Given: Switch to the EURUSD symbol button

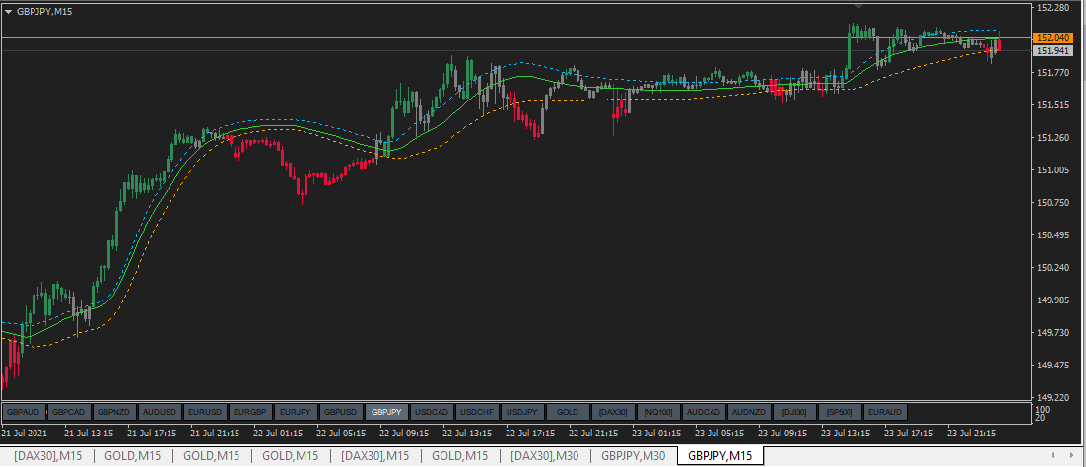Looking at the screenshot, I should [205, 412].
